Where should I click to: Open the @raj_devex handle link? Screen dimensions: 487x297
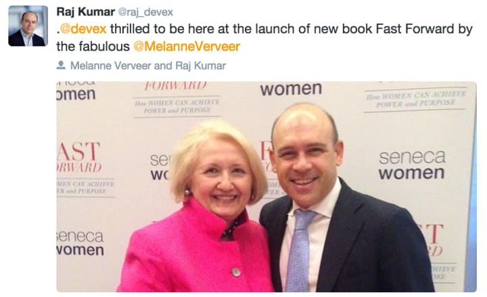(x=145, y=12)
